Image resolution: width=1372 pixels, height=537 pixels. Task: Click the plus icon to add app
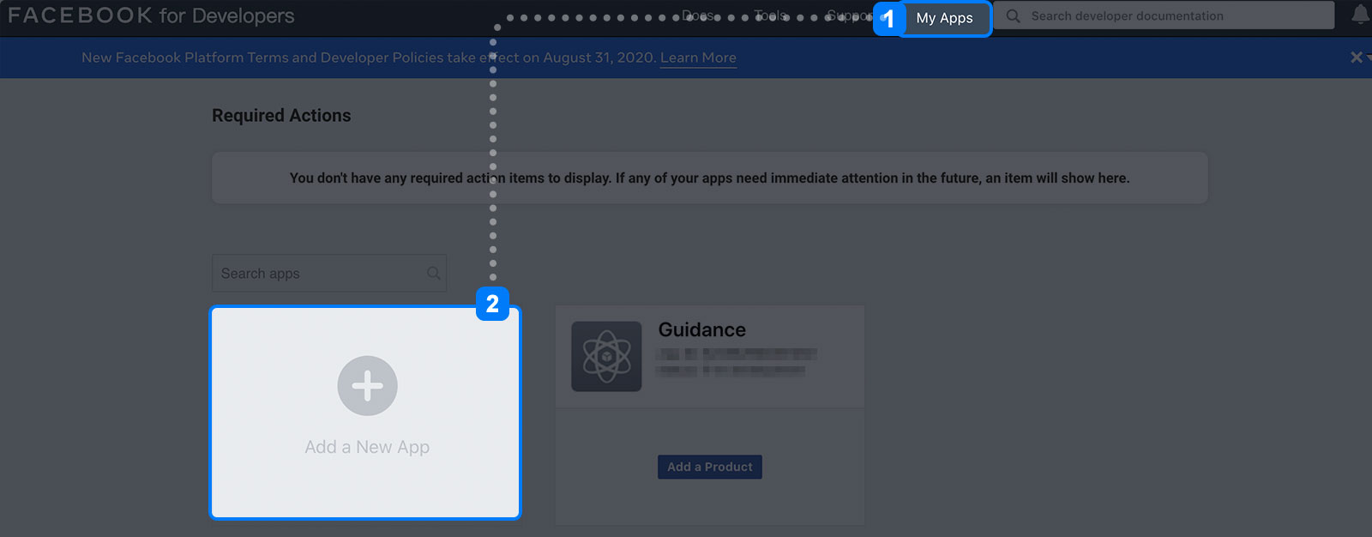pos(367,386)
